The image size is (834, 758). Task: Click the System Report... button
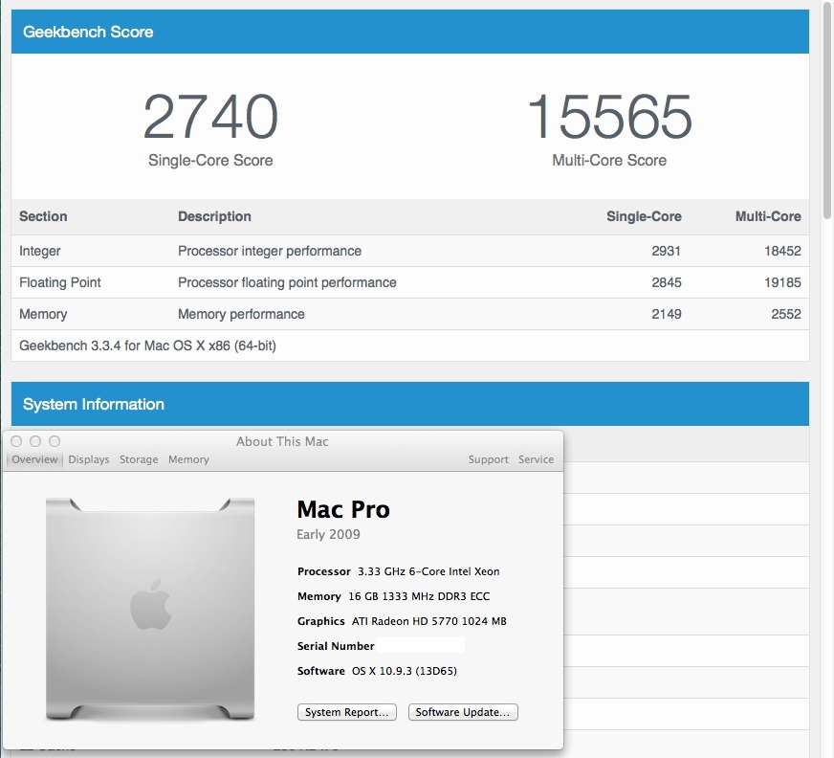(347, 712)
